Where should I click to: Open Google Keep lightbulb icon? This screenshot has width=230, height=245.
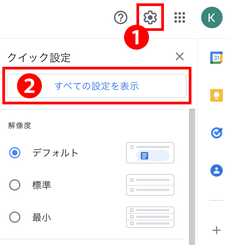pyautogui.click(x=216, y=95)
